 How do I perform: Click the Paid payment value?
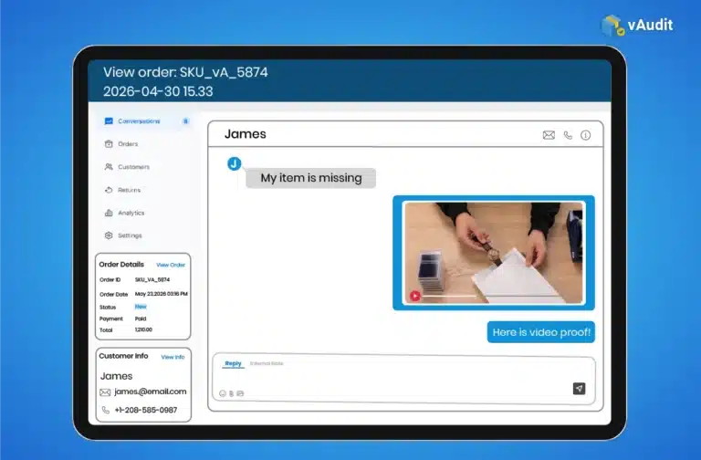coord(141,319)
